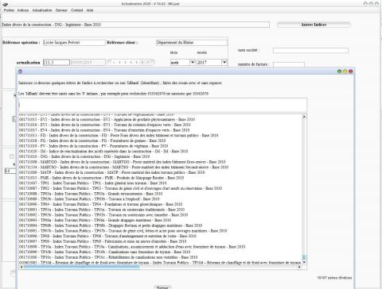Screen dimensions: 382x289
Task: Open the Indices menu
Action: click(x=23, y=10)
